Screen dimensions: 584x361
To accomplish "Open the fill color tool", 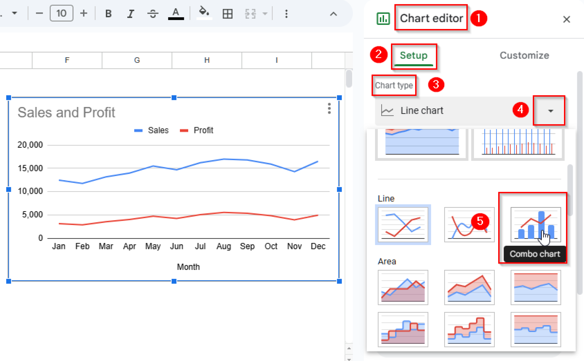I will coord(204,13).
